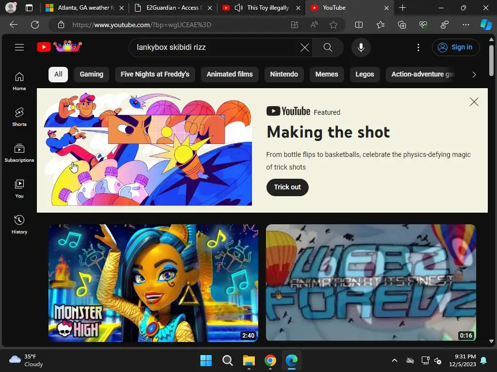
Task: Click in the YouTube search field
Action: click(215, 47)
